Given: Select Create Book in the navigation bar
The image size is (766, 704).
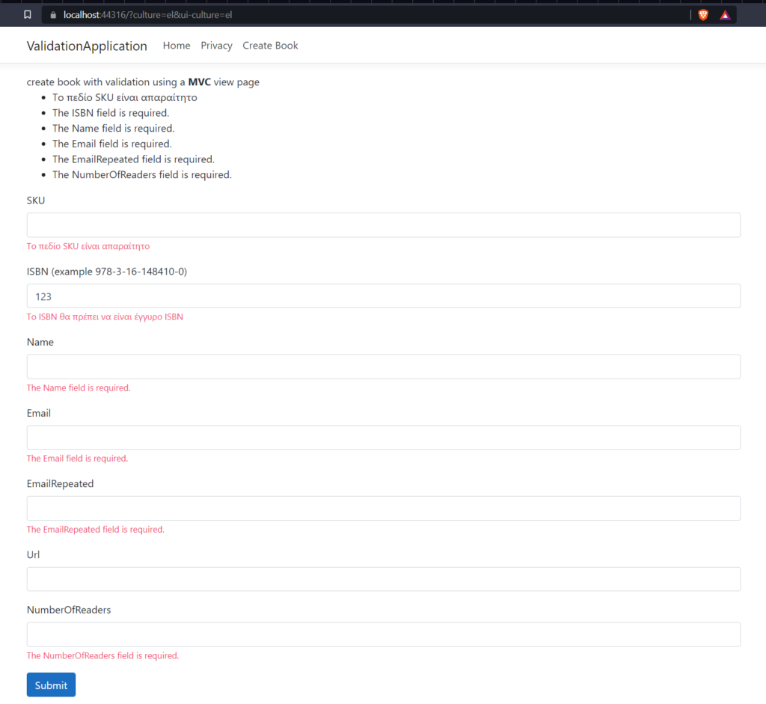Looking at the screenshot, I should click(270, 45).
